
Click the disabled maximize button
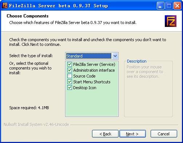pyautogui.click(x=169, y=6)
